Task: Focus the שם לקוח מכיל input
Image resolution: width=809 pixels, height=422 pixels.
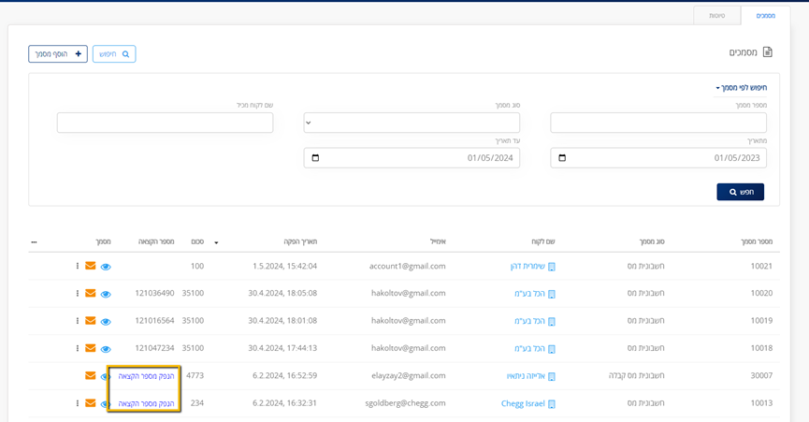Action: click(x=166, y=123)
